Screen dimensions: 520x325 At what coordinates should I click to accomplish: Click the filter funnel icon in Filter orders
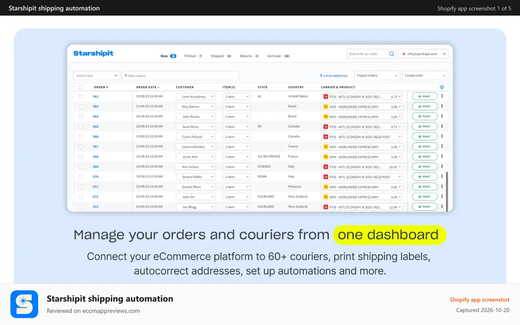pyautogui.click(x=126, y=76)
